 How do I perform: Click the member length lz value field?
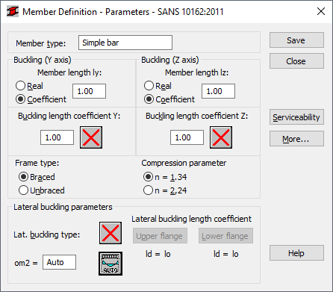point(218,91)
